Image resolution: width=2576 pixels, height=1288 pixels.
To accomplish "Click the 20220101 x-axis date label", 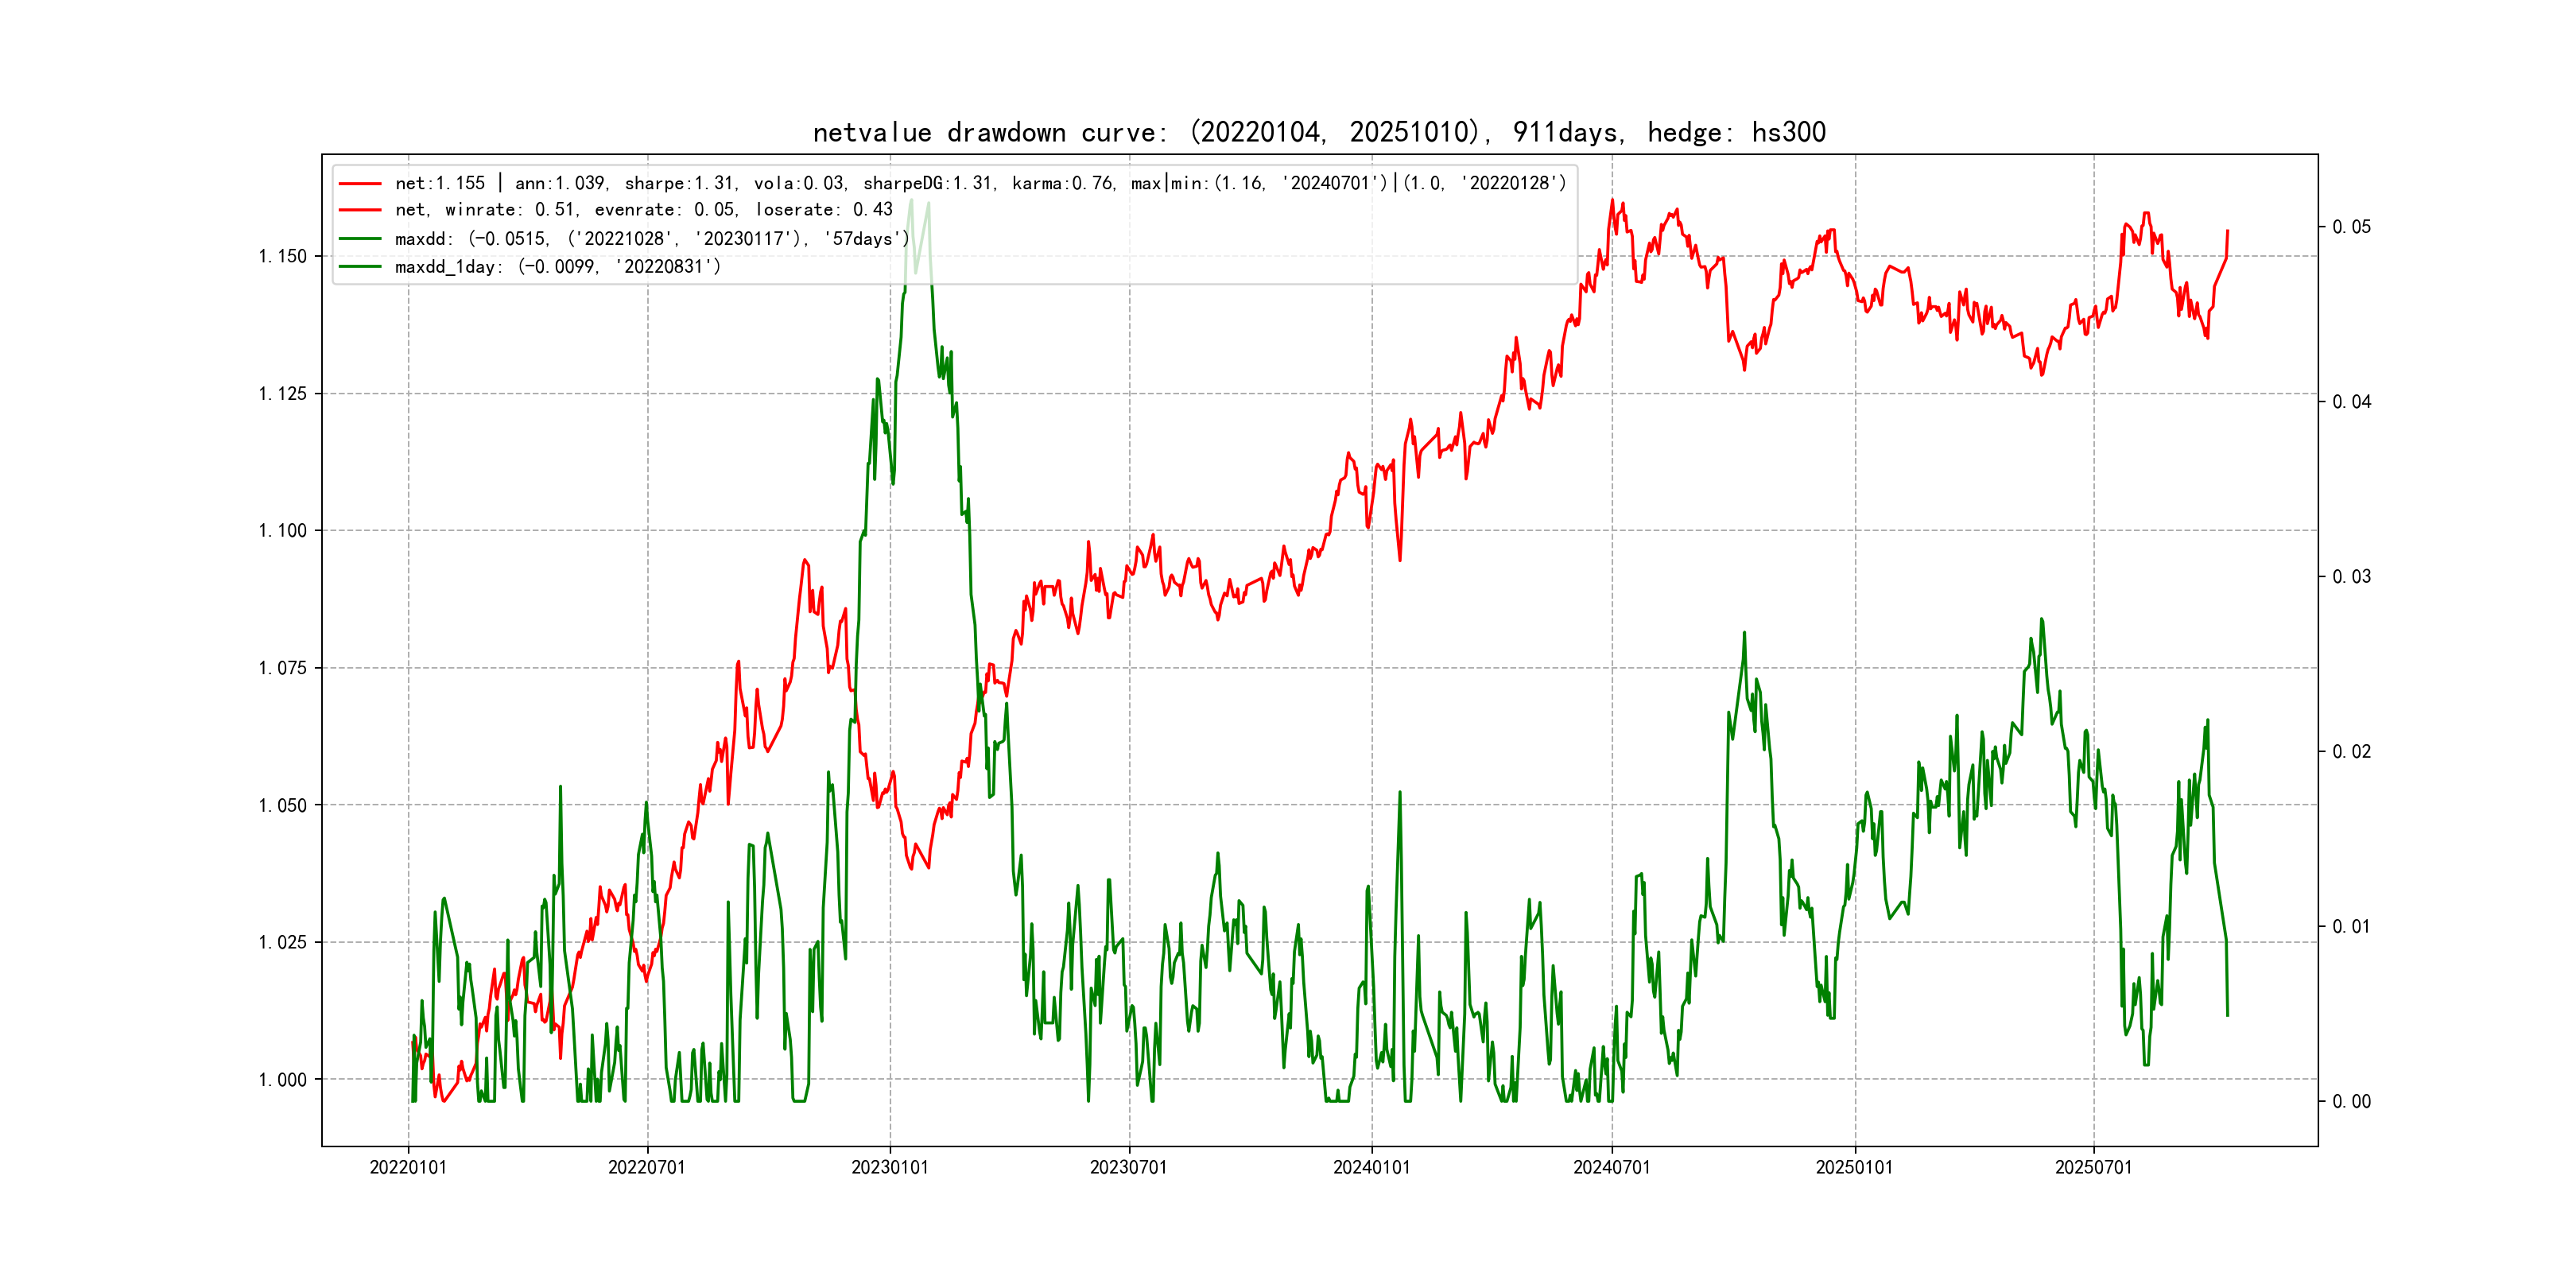I will [x=408, y=1167].
